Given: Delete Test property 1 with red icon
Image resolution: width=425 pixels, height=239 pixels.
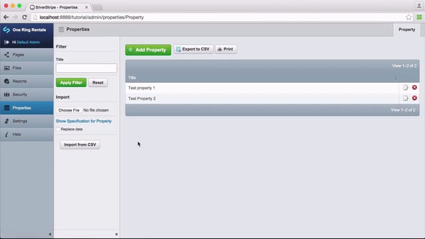Looking at the screenshot, I should (x=414, y=88).
